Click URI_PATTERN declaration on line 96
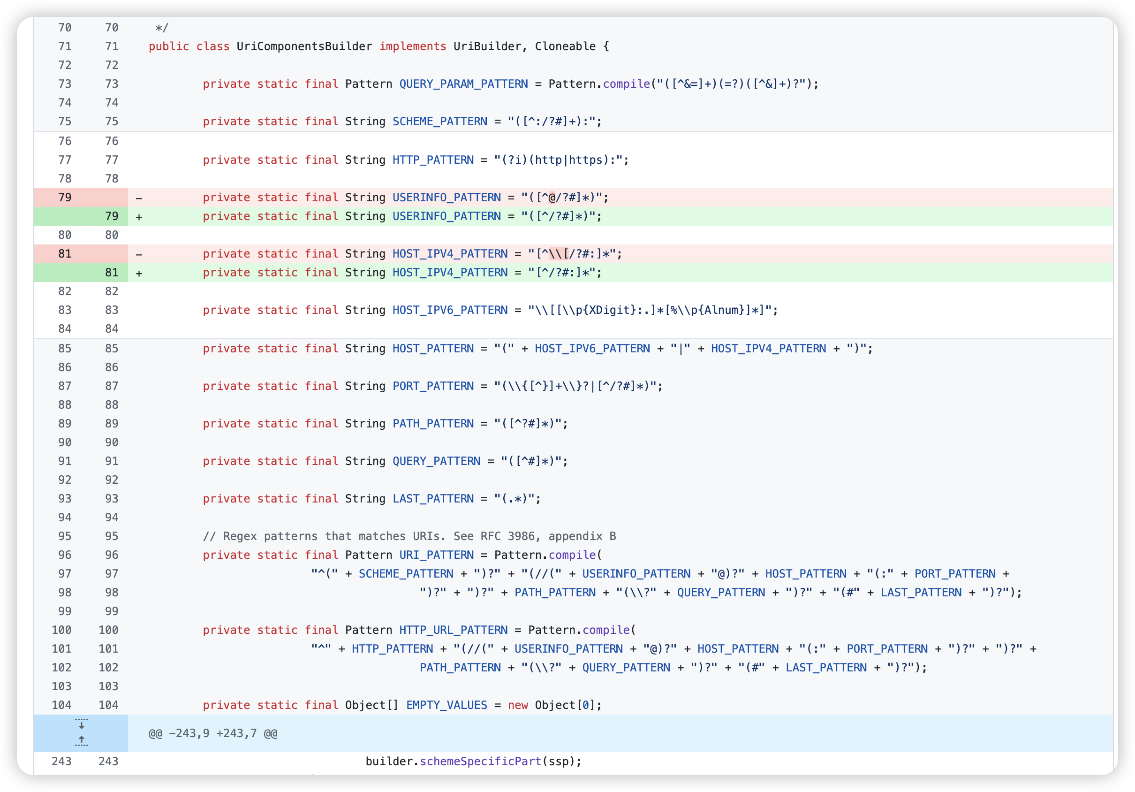This screenshot has height=792, width=1135. click(437, 556)
